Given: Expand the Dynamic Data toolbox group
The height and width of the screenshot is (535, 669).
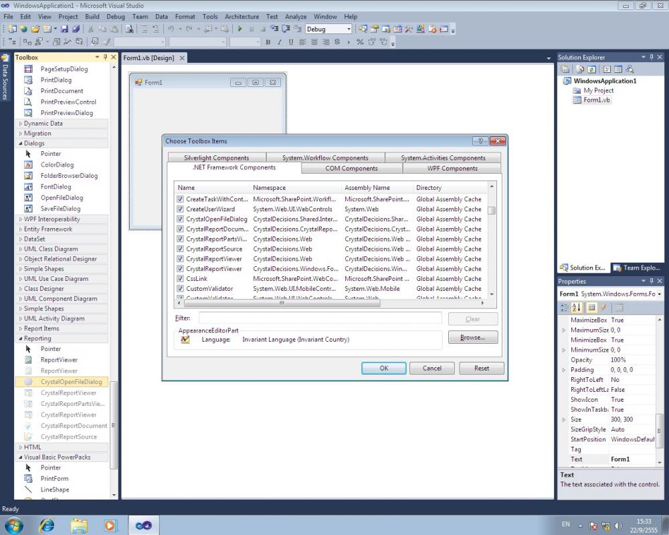Looking at the screenshot, I should pyautogui.click(x=21, y=123).
